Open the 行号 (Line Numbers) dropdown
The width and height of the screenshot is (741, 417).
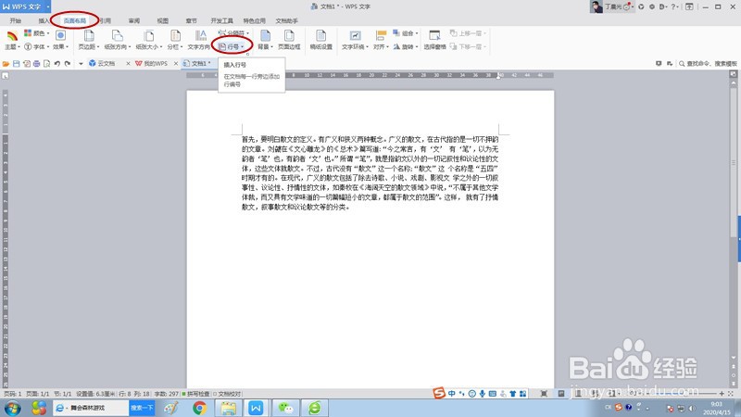232,47
